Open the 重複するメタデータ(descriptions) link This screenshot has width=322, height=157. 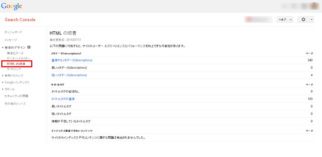[x=72, y=60]
